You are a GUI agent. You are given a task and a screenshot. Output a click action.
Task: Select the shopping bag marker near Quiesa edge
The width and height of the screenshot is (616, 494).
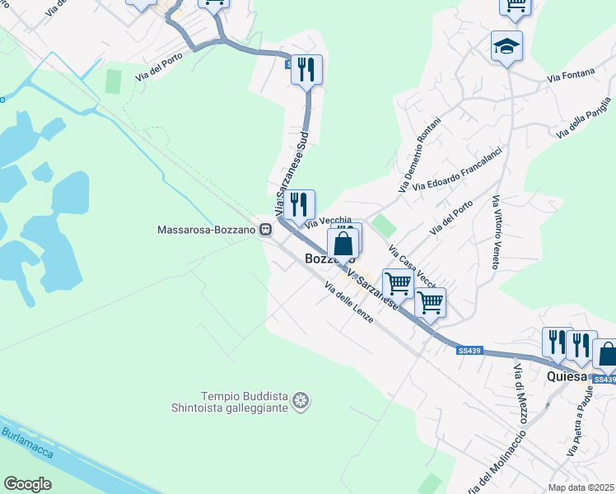(606, 356)
